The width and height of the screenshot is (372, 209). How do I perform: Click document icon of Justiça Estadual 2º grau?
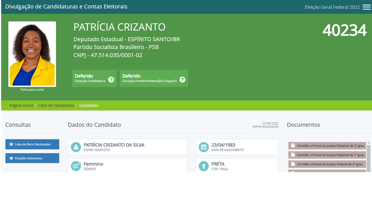point(293,145)
